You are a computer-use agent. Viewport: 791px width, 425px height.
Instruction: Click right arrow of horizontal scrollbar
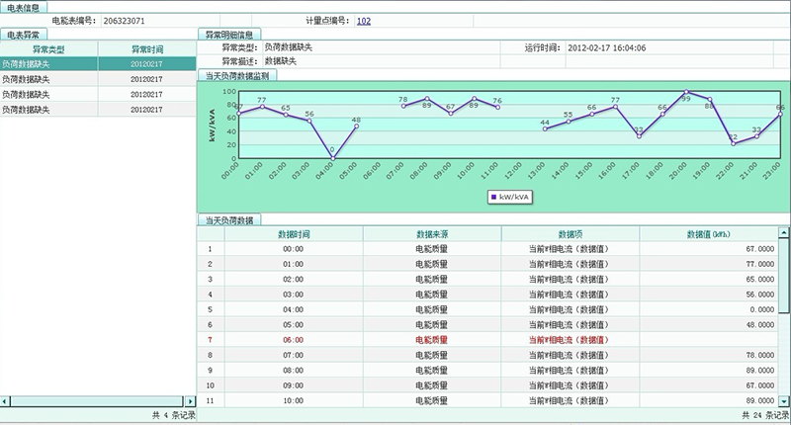(x=191, y=400)
